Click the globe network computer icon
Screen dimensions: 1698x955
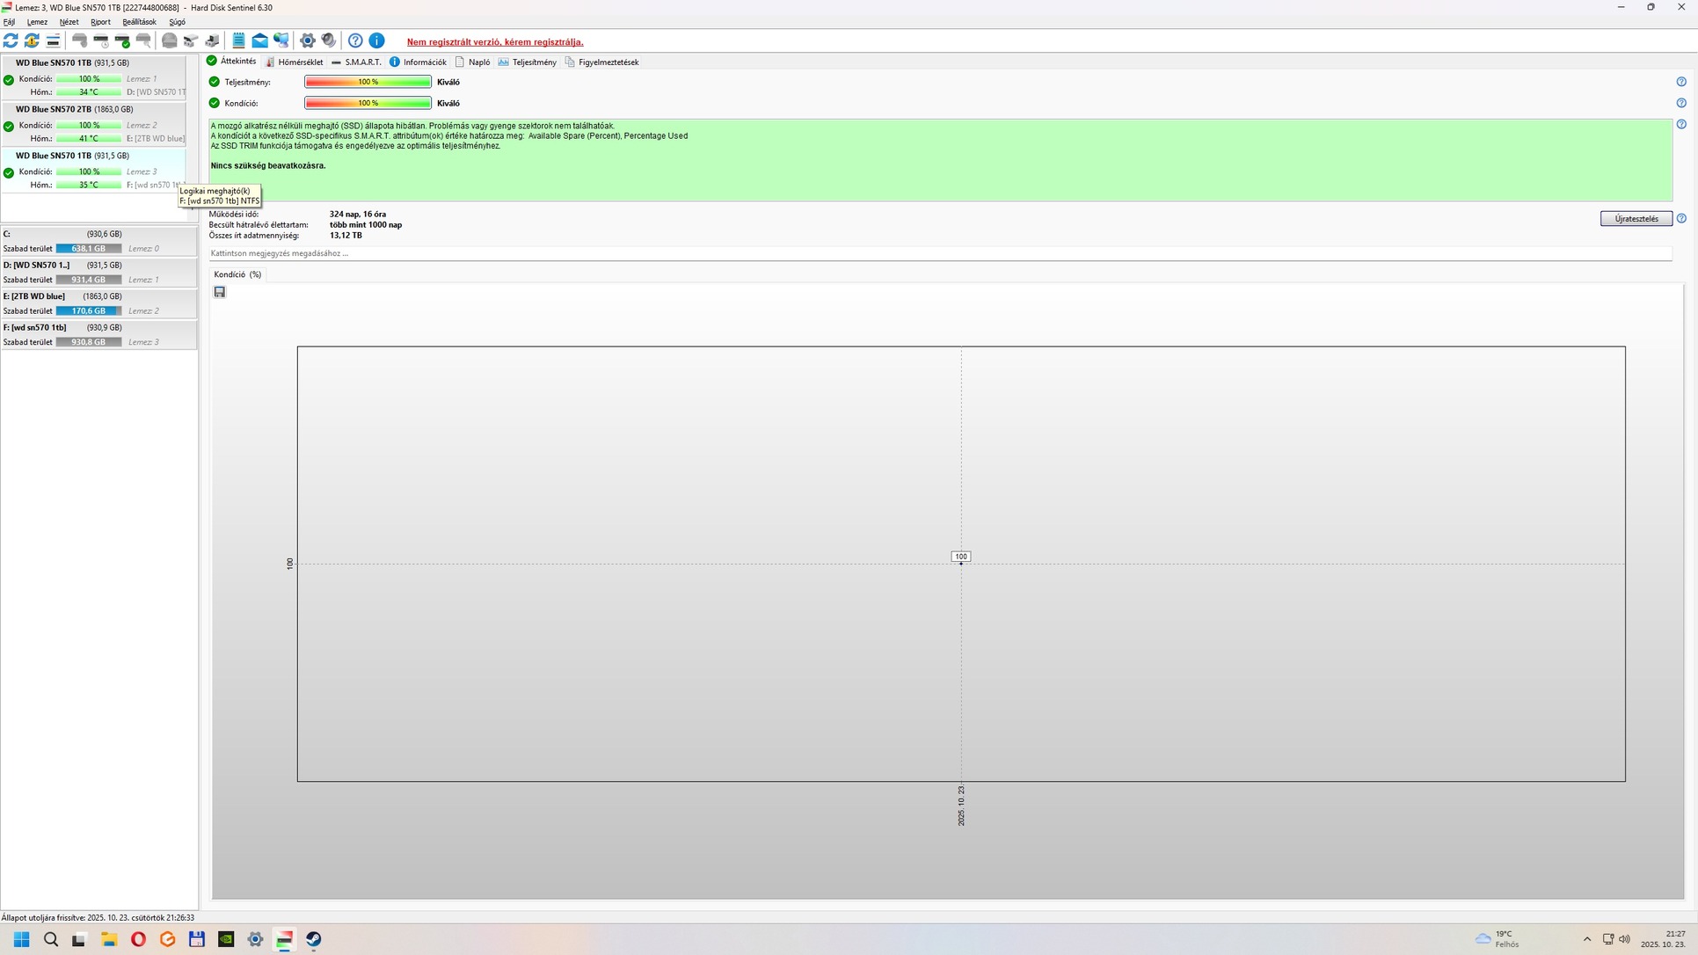pos(281,40)
